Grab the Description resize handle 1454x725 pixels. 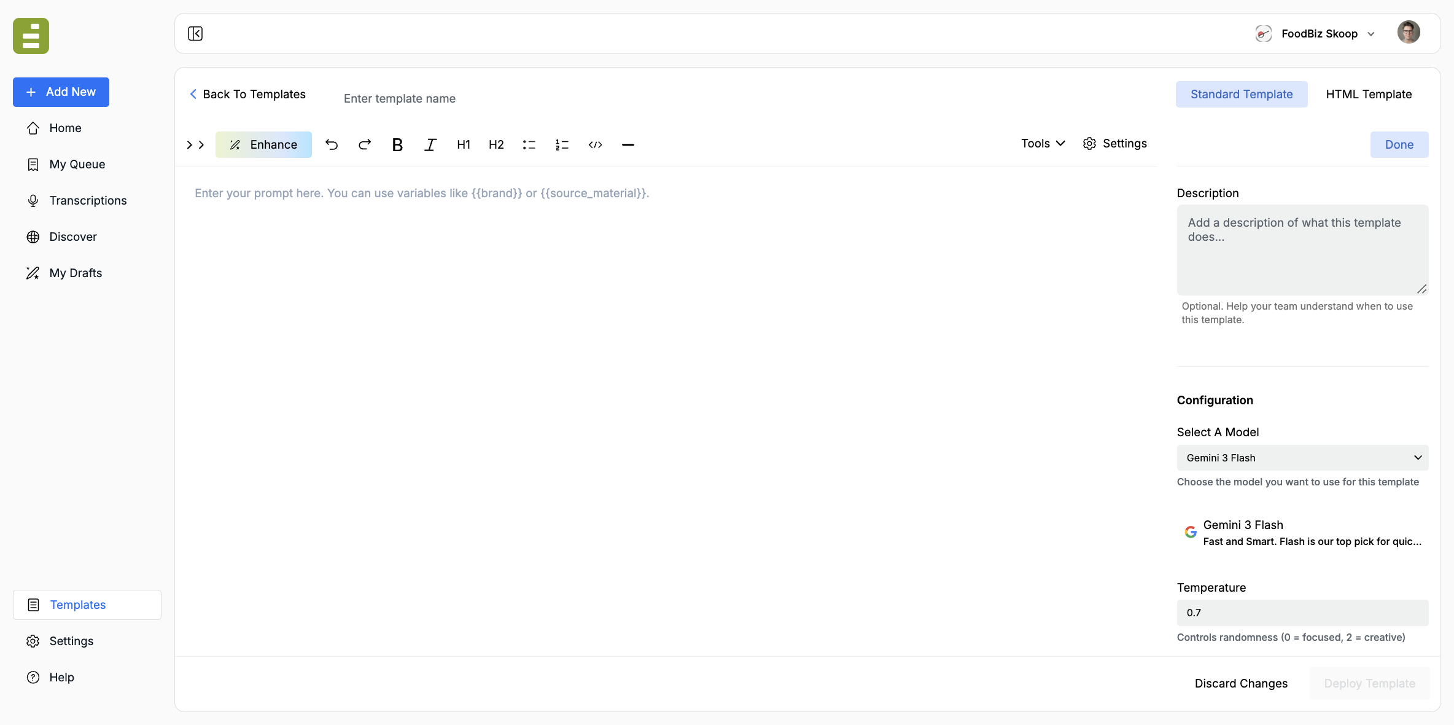pyautogui.click(x=1422, y=289)
